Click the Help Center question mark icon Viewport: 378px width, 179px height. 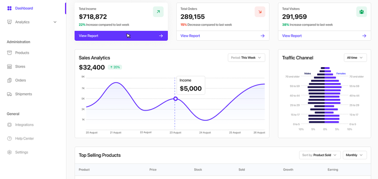[x=9, y=139]
